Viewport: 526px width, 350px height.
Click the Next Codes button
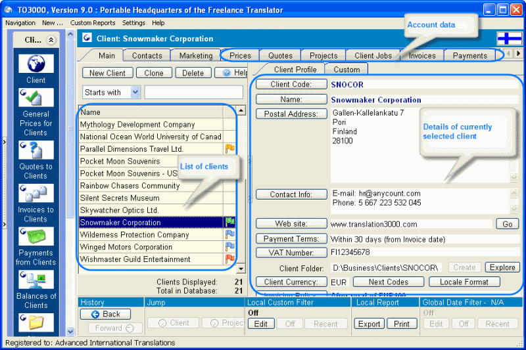tap(389, 282)
